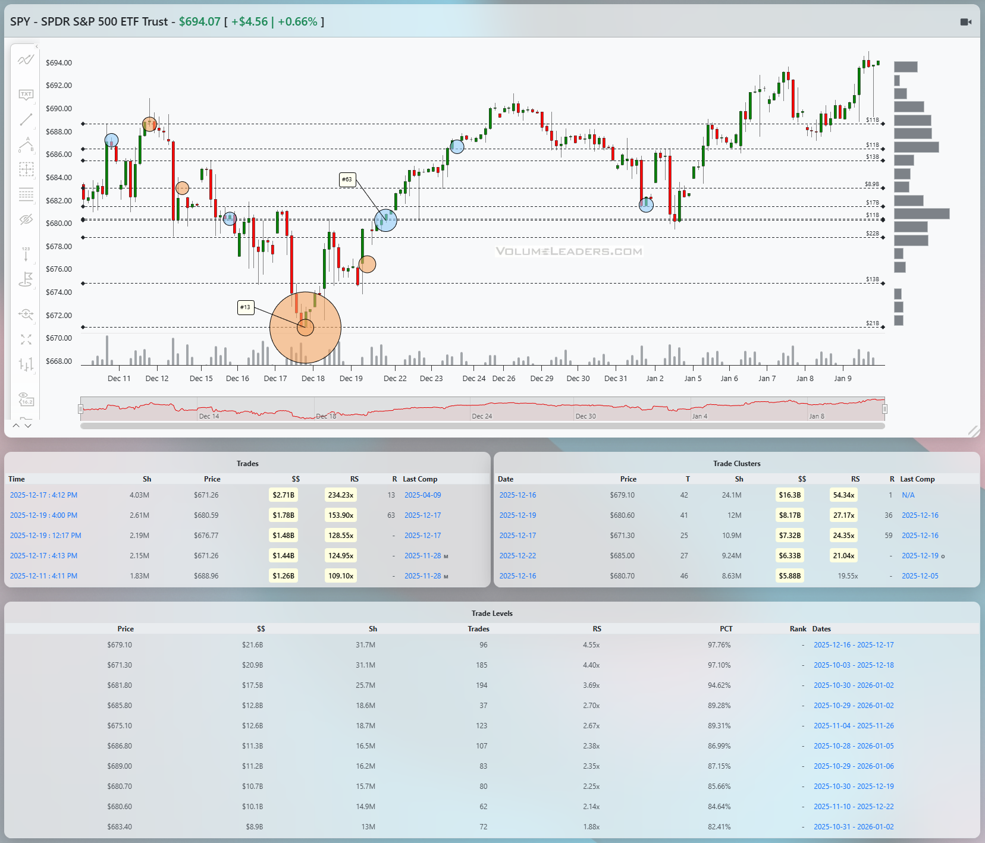
Task: Open trade 2025-12-17 : 4:13 PM
Action: pyautogui.click(x=43, y=556)
